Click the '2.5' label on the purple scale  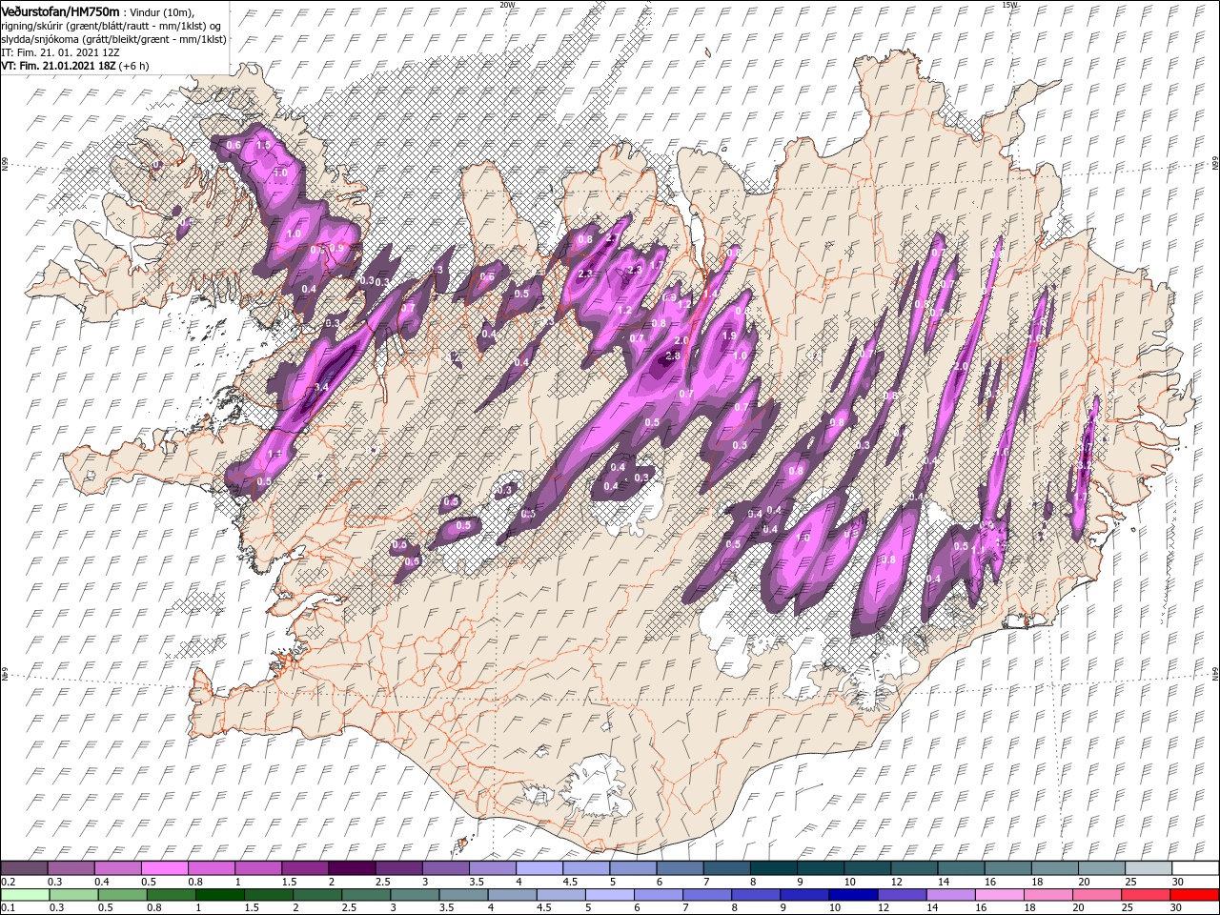(x=382, y=882)
